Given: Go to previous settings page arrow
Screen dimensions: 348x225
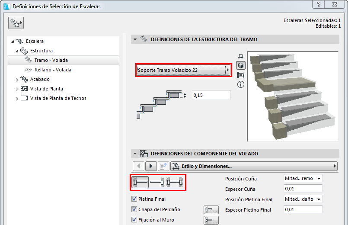Looking at the screenshot, I should click(x=138, y=166).
